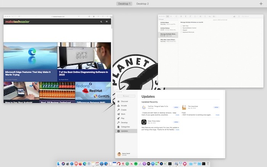The image size is (267, 167).
Task: Click the Notes text format Aa button
Action: [x=210, y=16]
